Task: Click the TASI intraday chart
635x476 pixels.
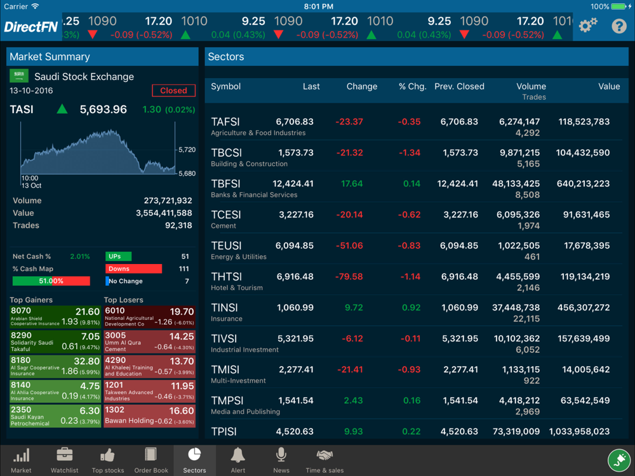Action: 100,152
